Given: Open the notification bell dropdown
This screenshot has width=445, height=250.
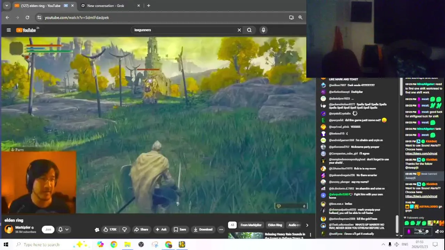Looking at the screenshot, I should [x=63, y=229].
